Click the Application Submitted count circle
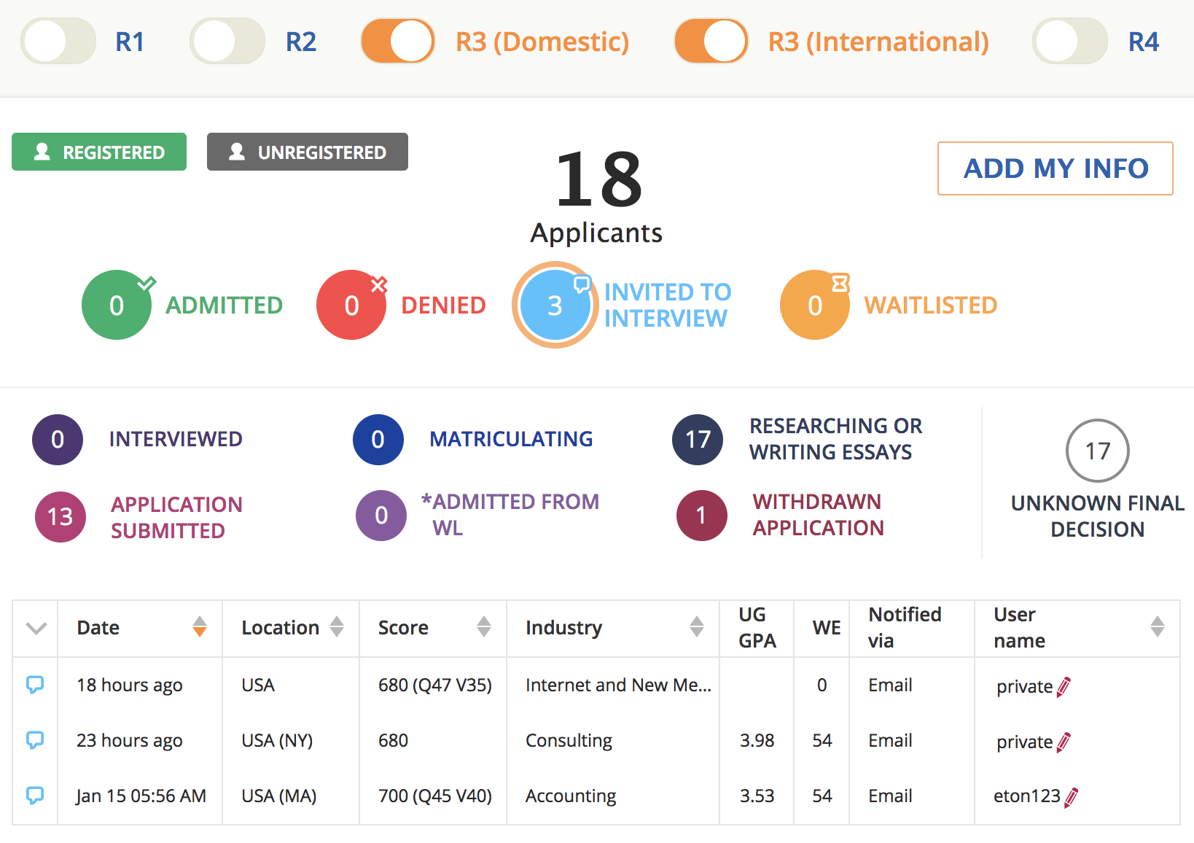The height and width of the screenshot is (843, 1194). 61,516
